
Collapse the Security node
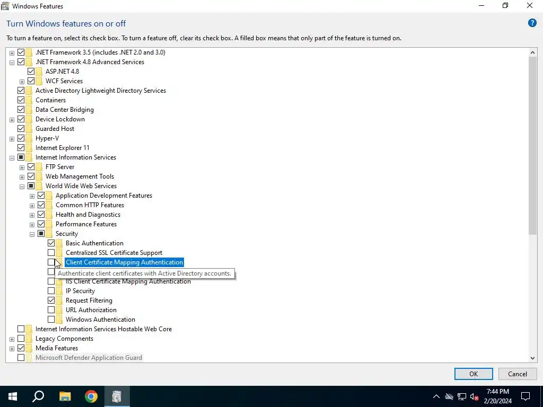tap(32, 234)
